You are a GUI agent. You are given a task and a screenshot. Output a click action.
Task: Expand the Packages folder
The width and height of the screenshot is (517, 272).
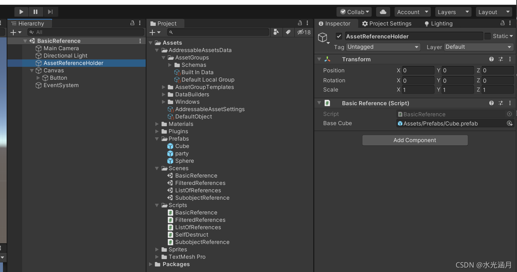[x=151, y=264]
